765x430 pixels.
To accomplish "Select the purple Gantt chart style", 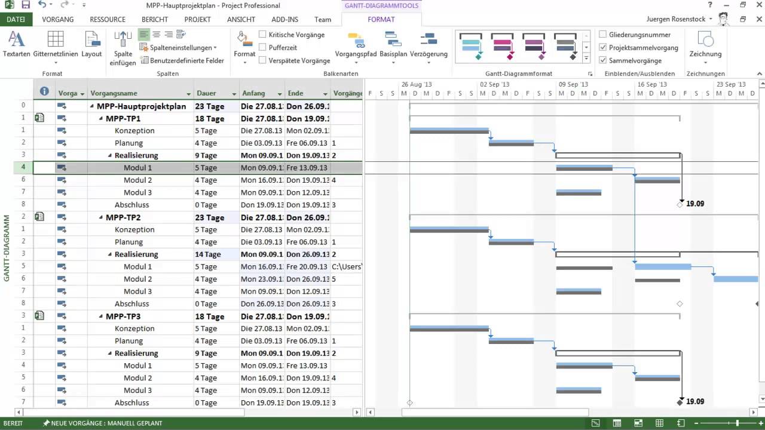I will point(534,47).
